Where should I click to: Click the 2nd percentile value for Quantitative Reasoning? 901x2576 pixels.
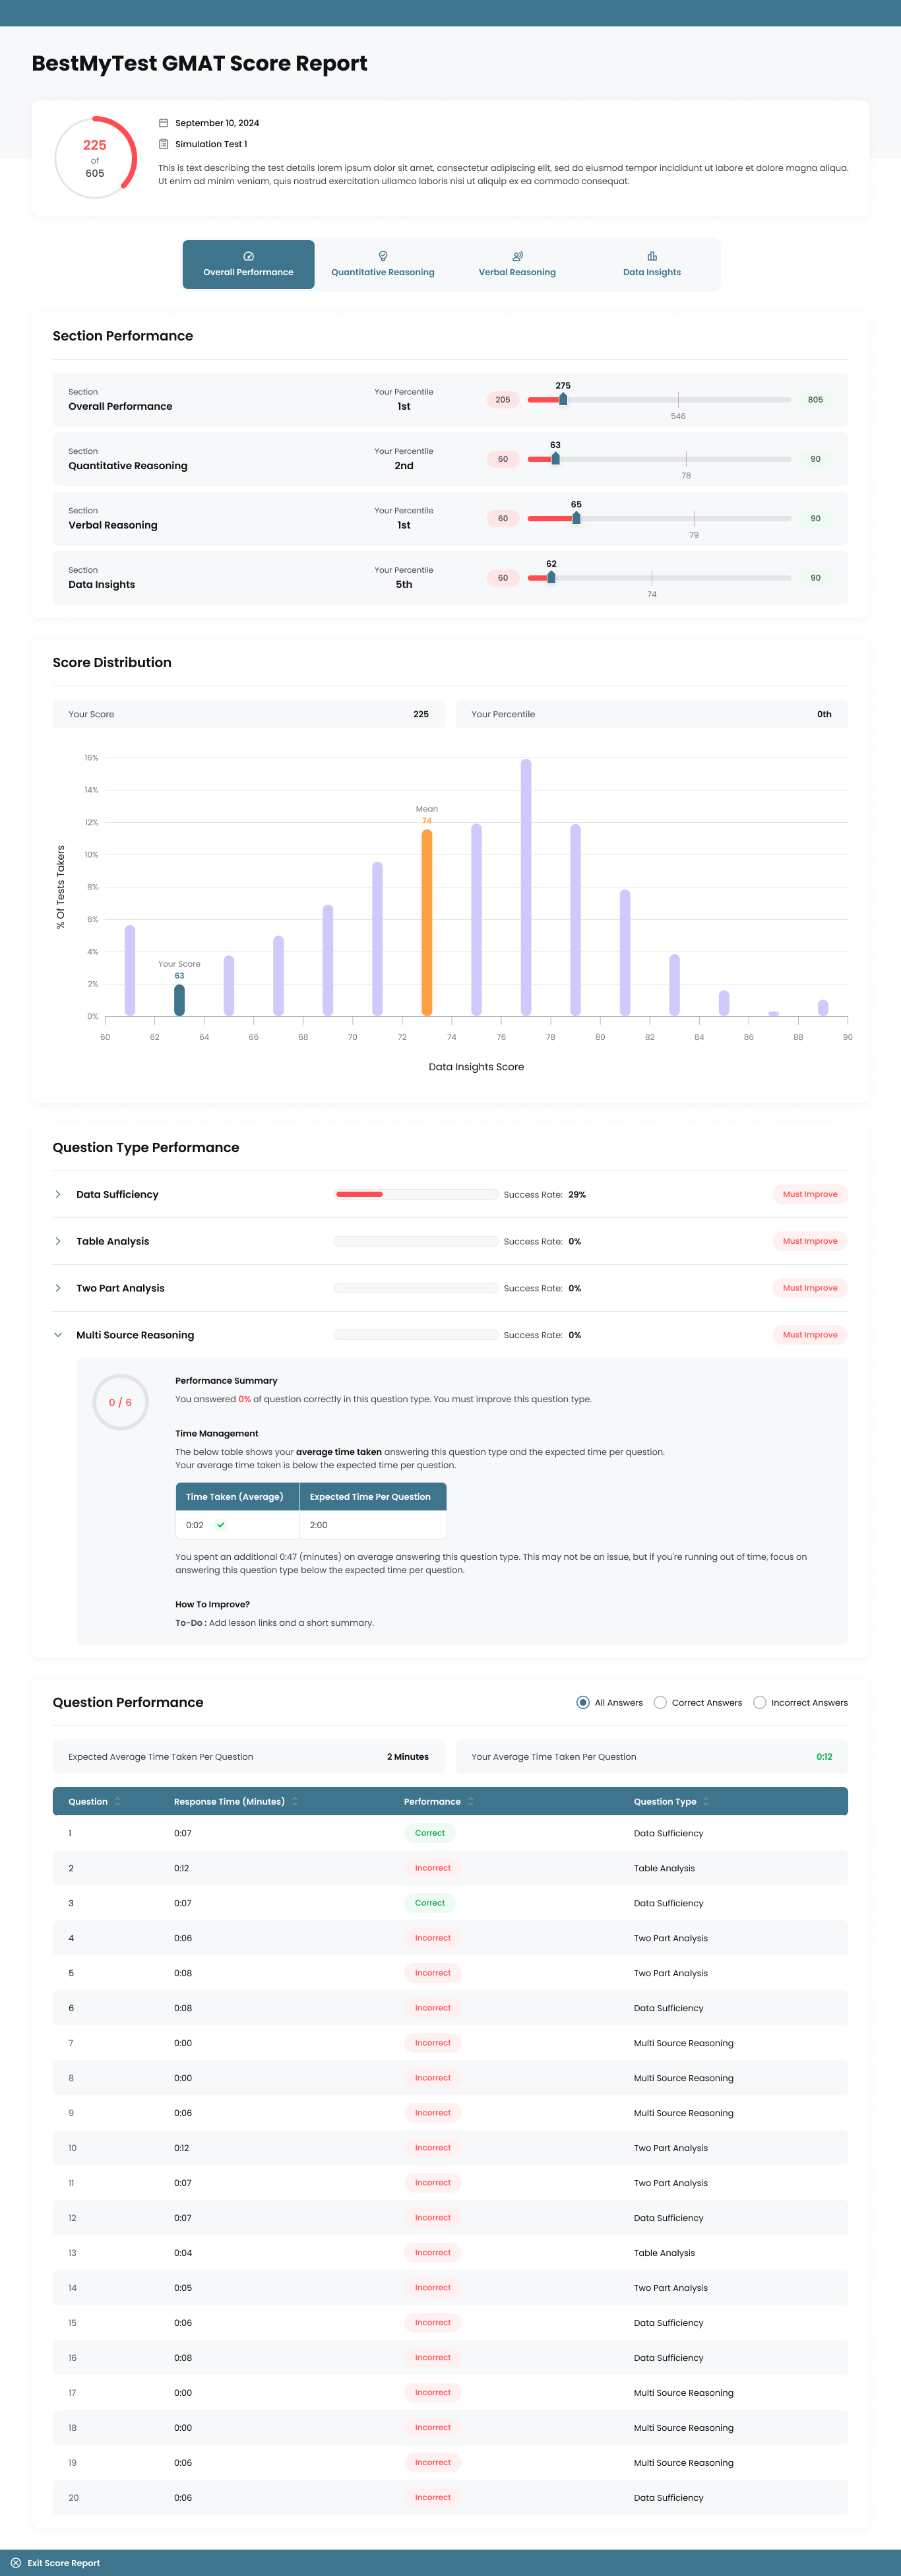point(404,465)
